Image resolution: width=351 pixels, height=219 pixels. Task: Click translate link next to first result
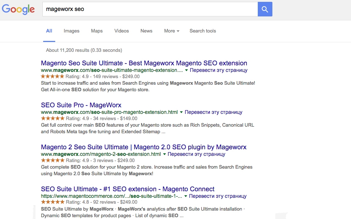tap(219, 70)
